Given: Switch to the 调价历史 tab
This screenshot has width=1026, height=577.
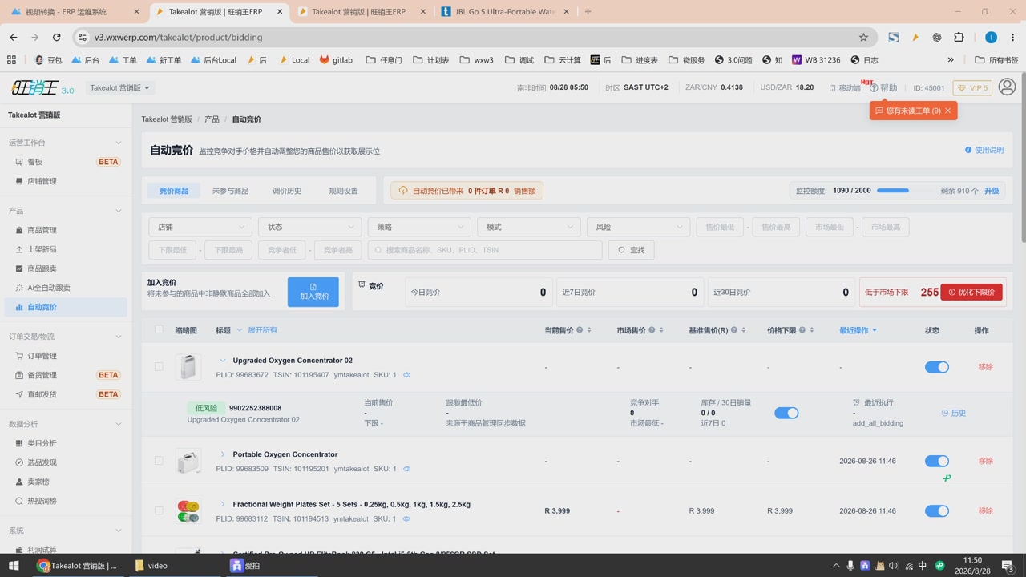Looking at the screenshot, I should tap(287, 191).
